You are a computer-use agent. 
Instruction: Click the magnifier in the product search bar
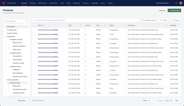point(34,20)
